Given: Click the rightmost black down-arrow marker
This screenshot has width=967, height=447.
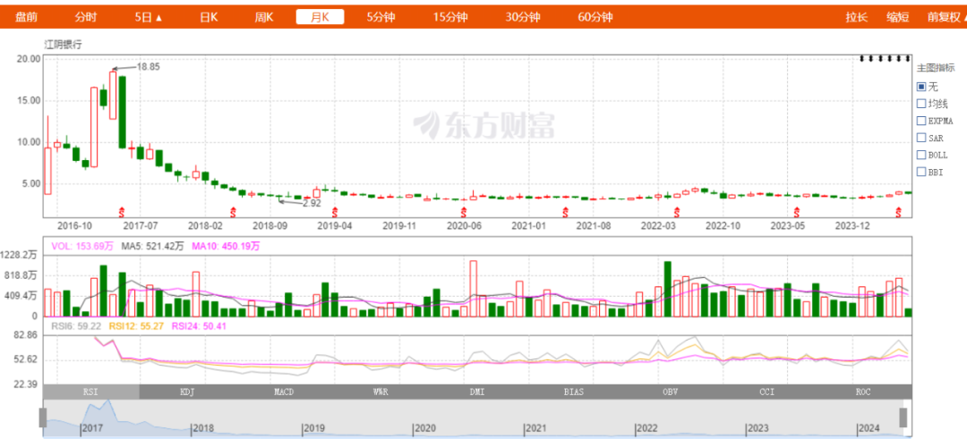Looking at the screenshot, I should (x=907, y=59).
